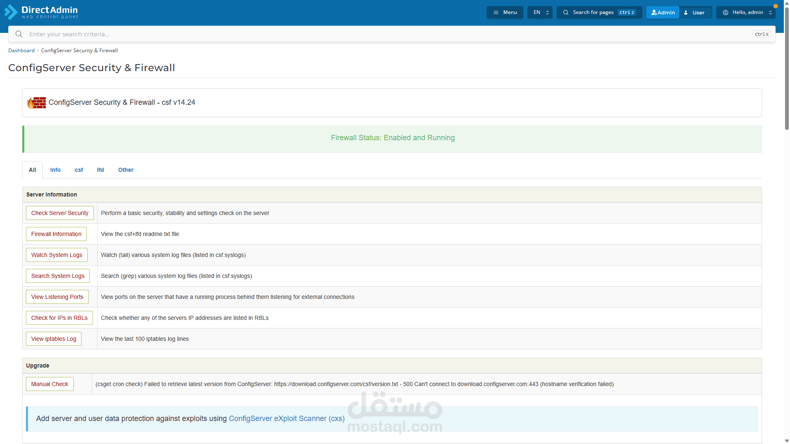
Task: Click the Manual Check upgrade button
Action: (x=49, y=384)
